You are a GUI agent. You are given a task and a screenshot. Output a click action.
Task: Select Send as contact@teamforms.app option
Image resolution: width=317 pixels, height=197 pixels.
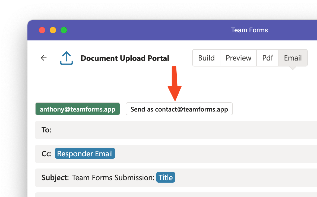click(x=179, y=109)
